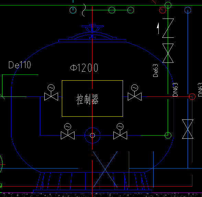Click the red circle node with the slash near the top

tap(162, 10)
